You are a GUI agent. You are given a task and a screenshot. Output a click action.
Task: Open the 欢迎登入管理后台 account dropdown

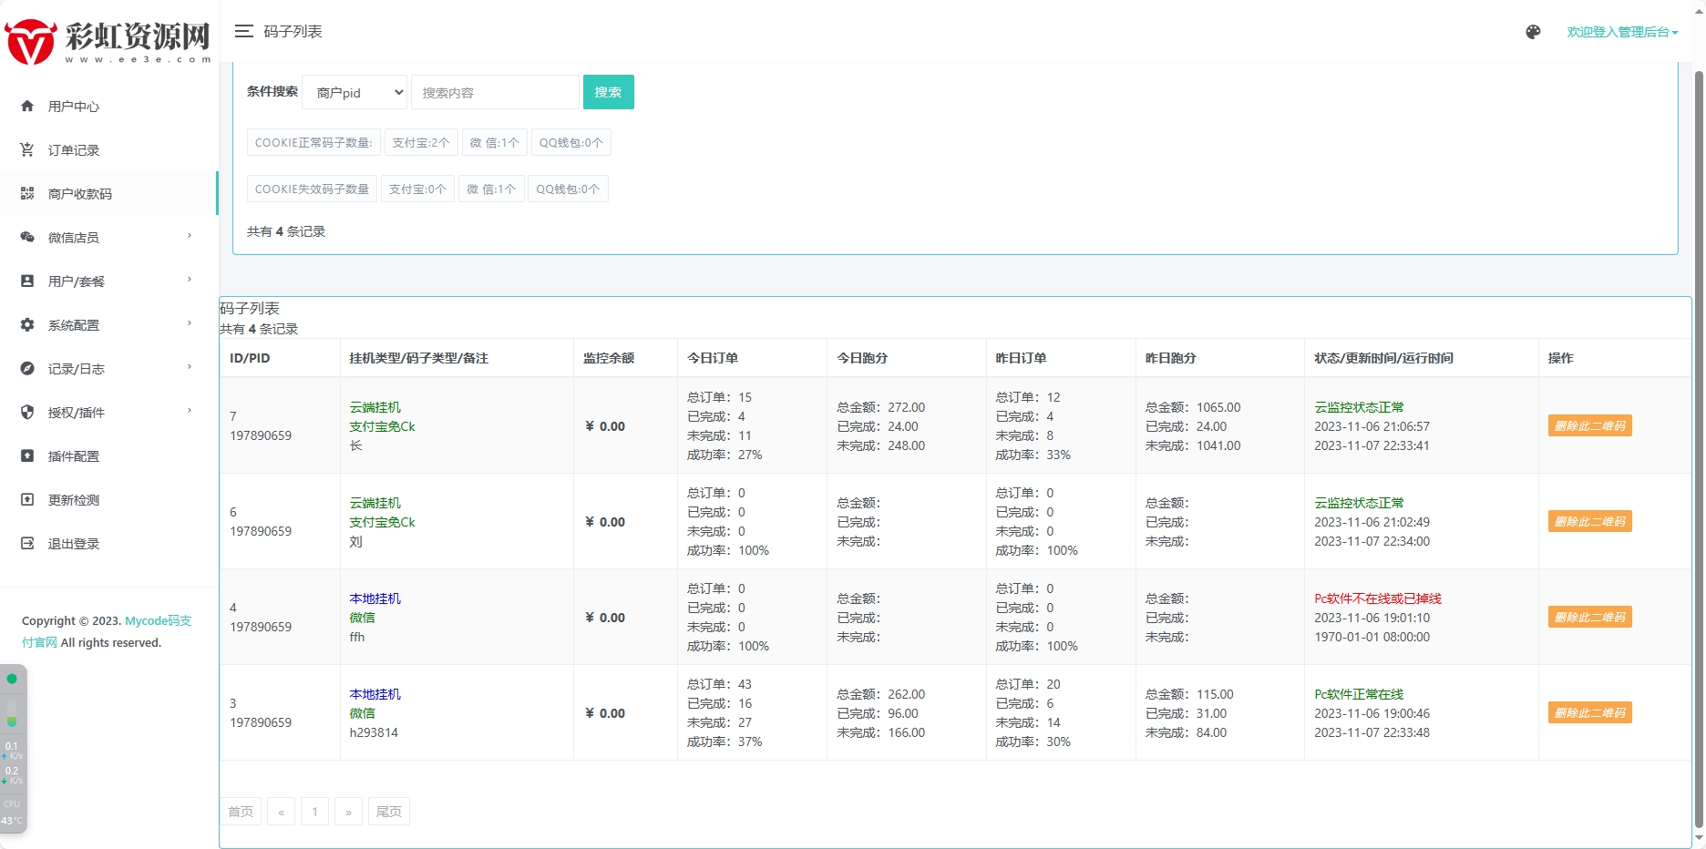click(x=1621, y=32)
